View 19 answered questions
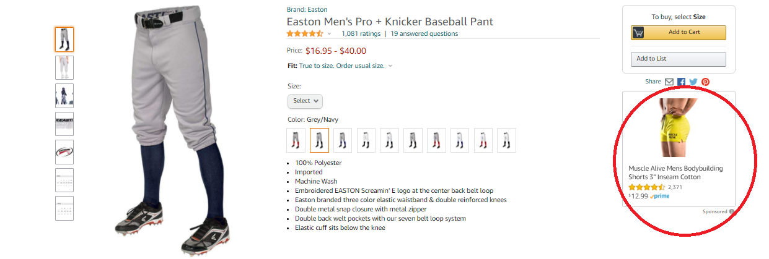Screen dimensions: 769x259 [x=424, y=33]
